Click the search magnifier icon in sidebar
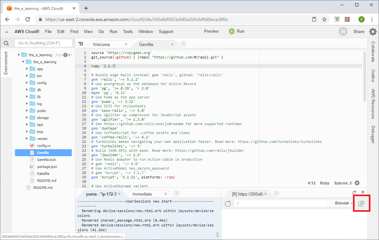Viewport: 379px width, 240px height. click(6, 43)
